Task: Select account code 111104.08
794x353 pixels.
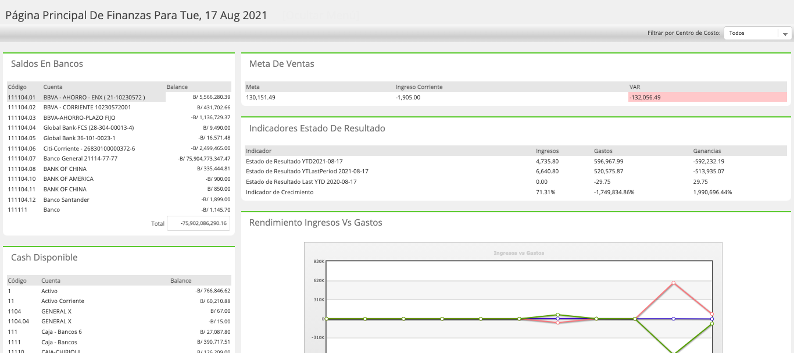Action: [22, 169]
